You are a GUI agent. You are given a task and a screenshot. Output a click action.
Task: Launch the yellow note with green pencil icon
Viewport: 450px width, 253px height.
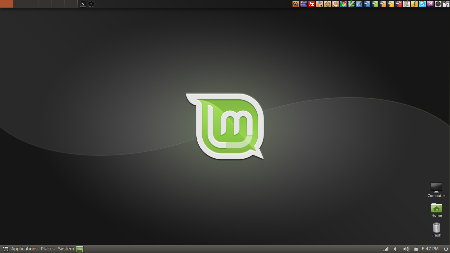(x=414, y=4)
